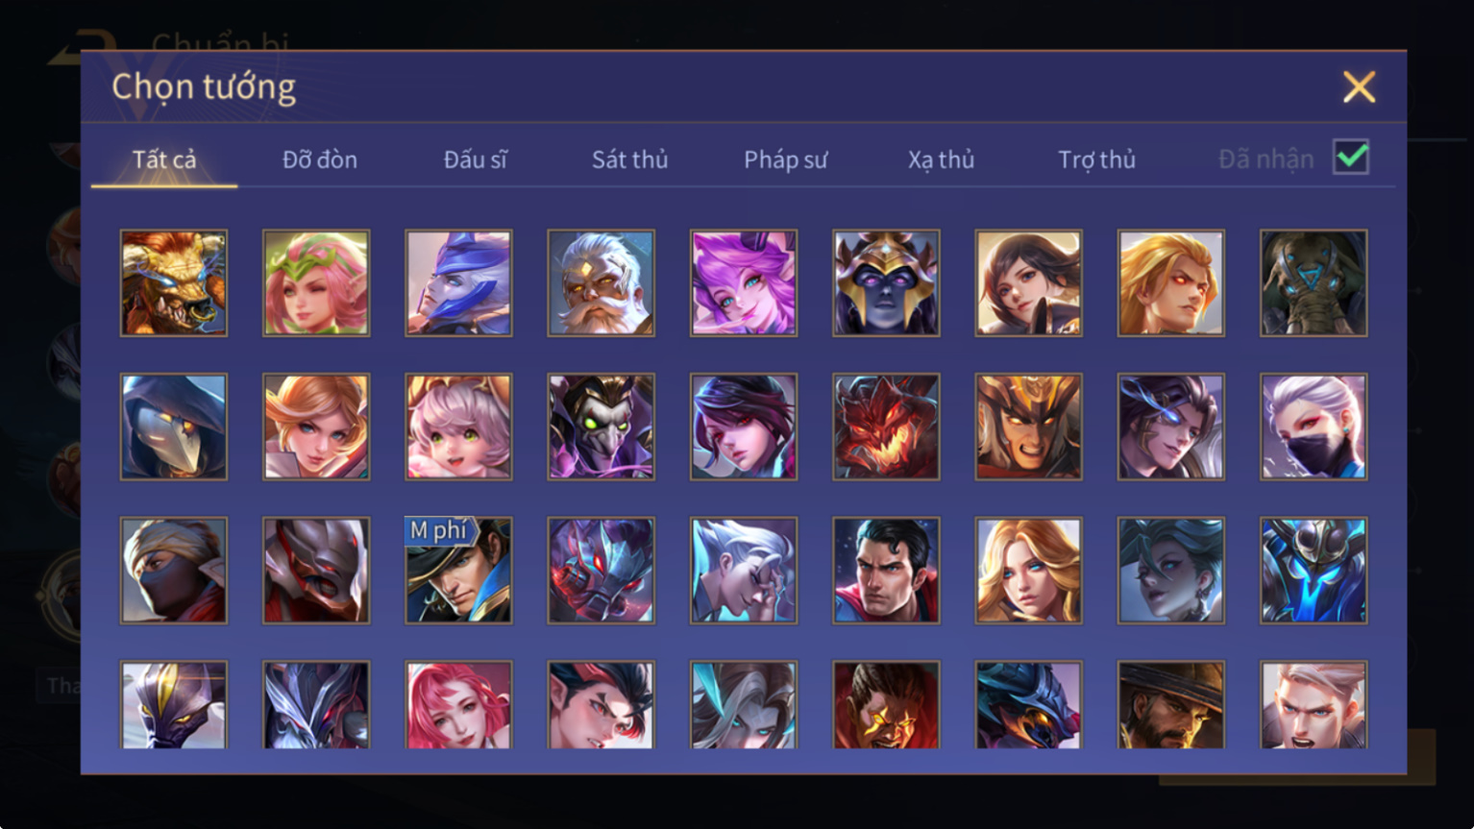Choose the hero marked 'M phí'
1474x829 pixels.
coord(458,571)
